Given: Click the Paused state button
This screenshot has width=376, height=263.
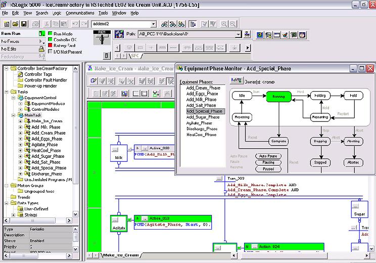Looking at the screenshot, I should (x=268, y=169).
